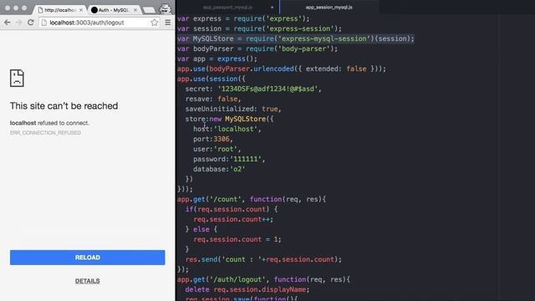Viewport: 535px width, 301px height.
Task: Click 'new MySQLStore' in the code
Action: (x=237, y=119)
